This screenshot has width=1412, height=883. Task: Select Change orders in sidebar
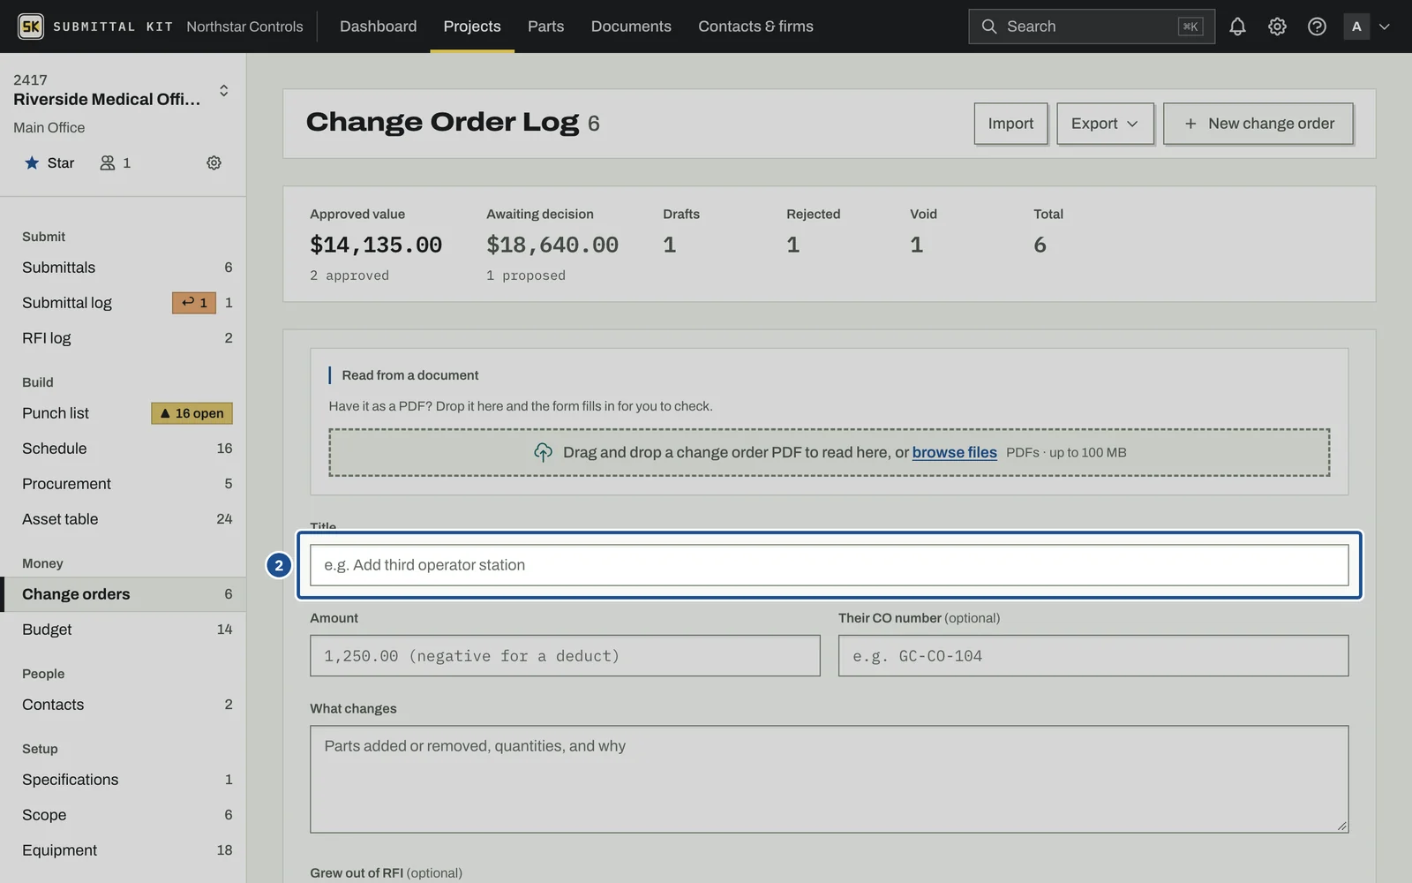pos(124,594)
